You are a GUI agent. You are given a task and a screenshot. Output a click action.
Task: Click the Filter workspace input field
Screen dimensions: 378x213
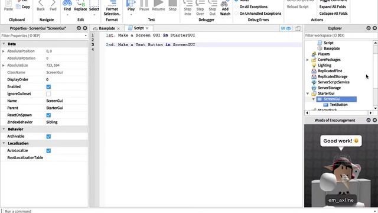340,35
